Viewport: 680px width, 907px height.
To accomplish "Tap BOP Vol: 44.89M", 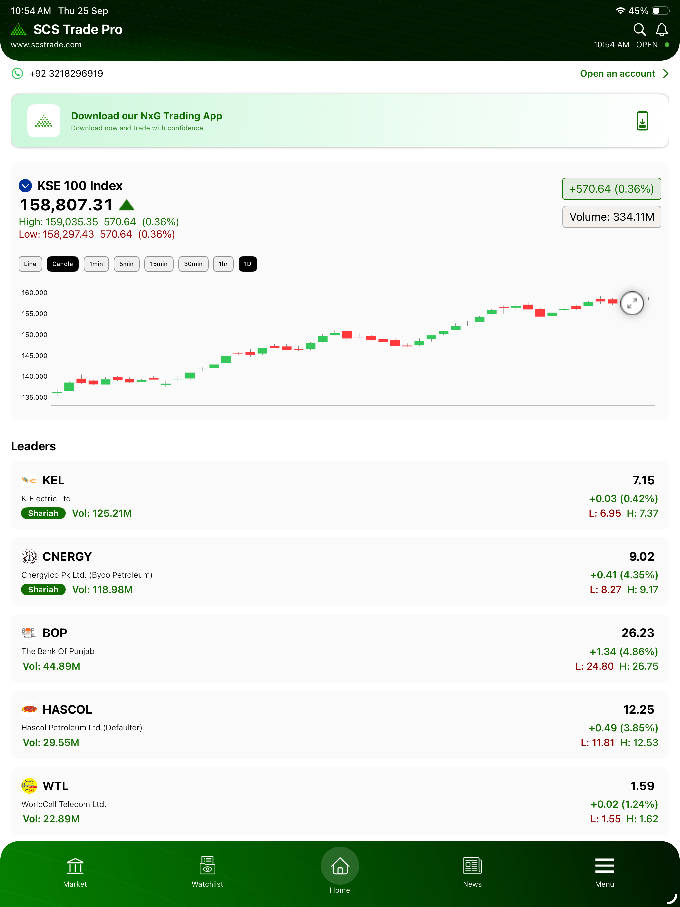I will tap(51, 666).
